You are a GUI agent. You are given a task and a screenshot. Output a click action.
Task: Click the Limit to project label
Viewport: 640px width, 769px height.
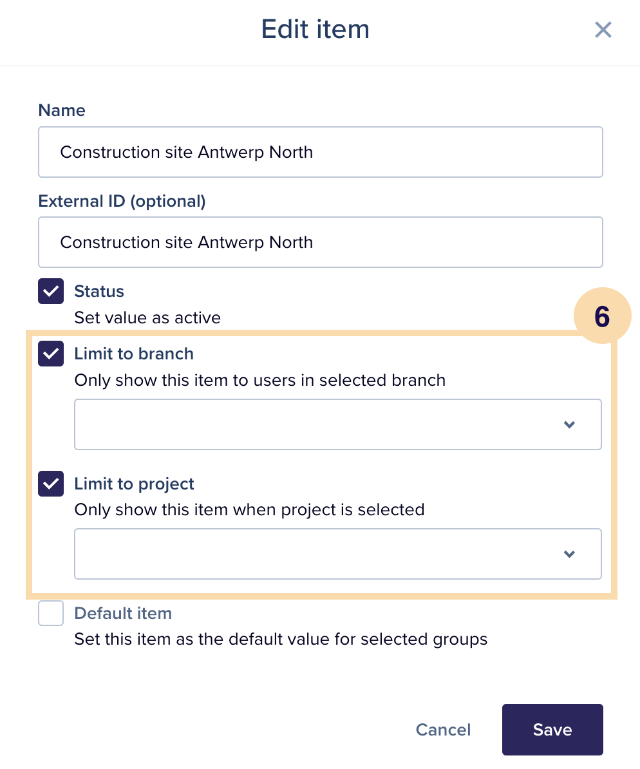coord(135,484)
